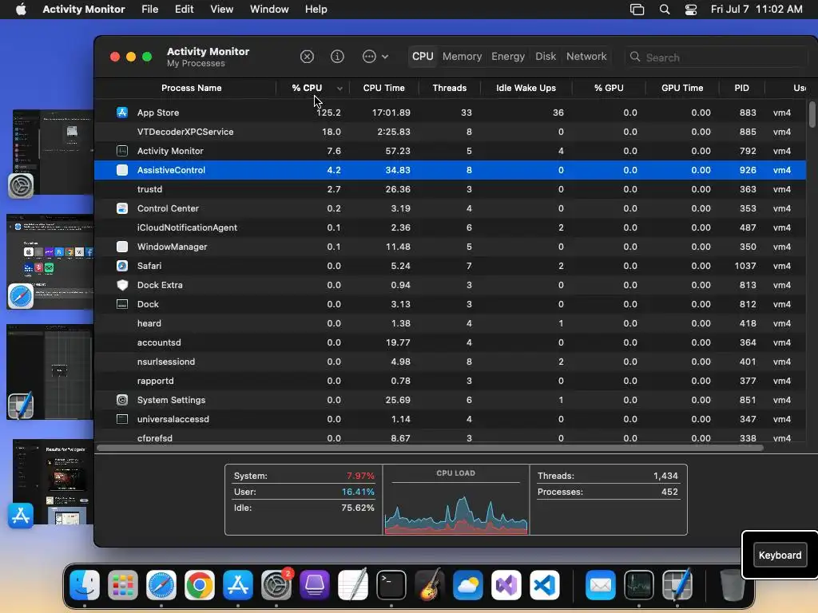Image resolution: width=818 pixels, height=613 pixels.
Task: Sort by % GPU column header
Action: [x=609, y=88]
